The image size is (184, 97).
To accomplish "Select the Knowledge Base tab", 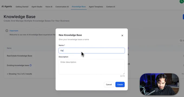I will 79,7.
